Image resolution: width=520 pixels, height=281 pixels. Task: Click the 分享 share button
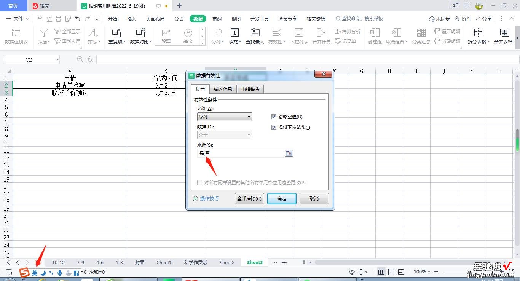[x=483, y=19]
